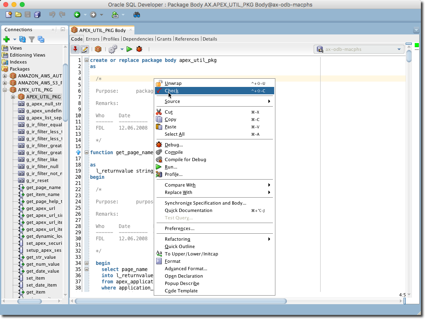
Task: Run the package with green play icon
Action: [129, 49]
